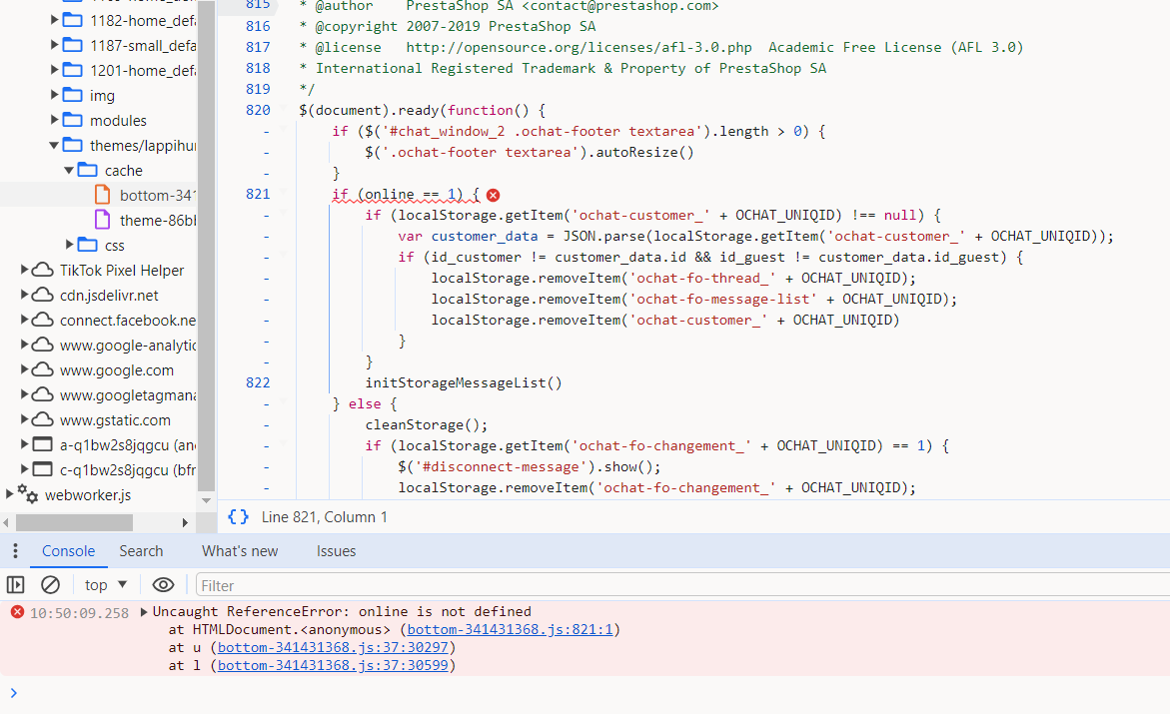
Task: Click the www.google.com cloud icon
Action: (43, 369)
